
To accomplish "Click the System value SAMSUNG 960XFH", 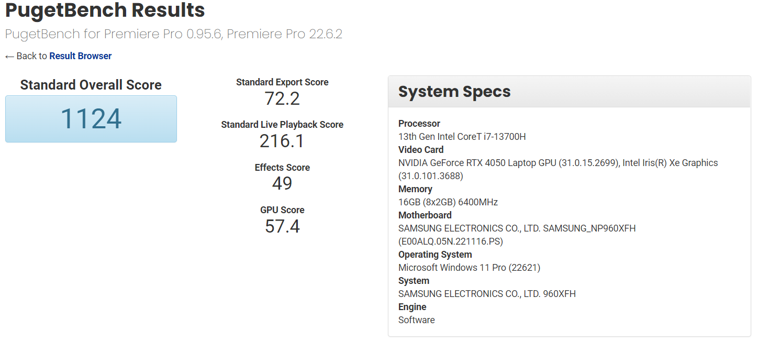I will click(487, 294).
